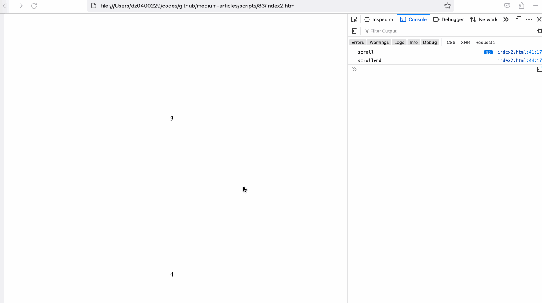
Task: Open the console input with the double-arrow expander
Action: (x=354, y=69)
